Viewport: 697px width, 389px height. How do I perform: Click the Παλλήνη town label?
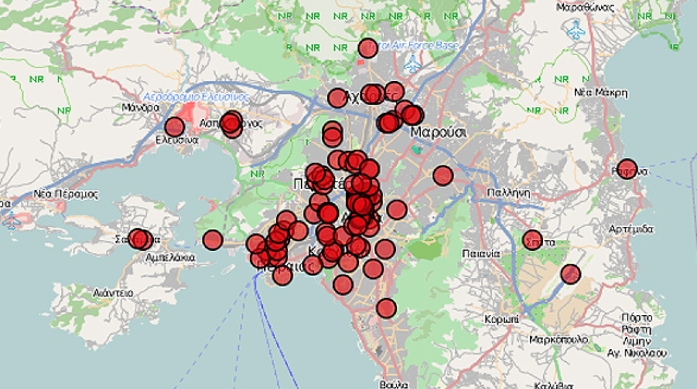(x=509, y=193)
